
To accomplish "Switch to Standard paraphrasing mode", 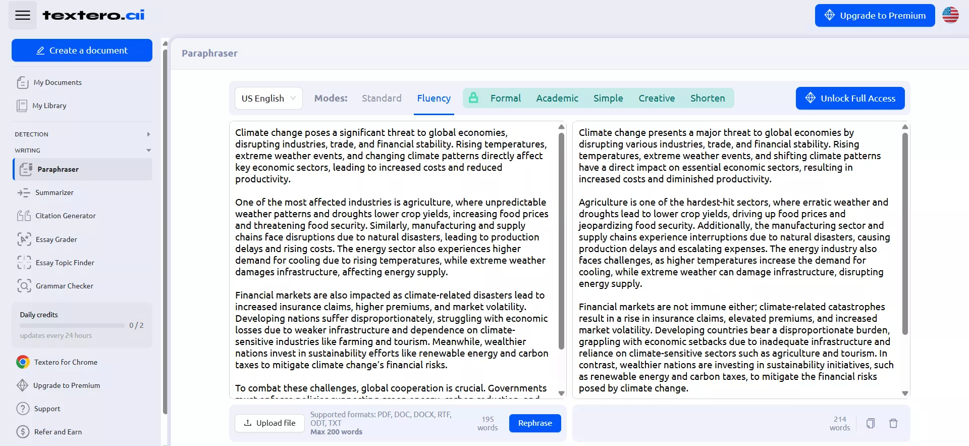I will tap(382, 98).
